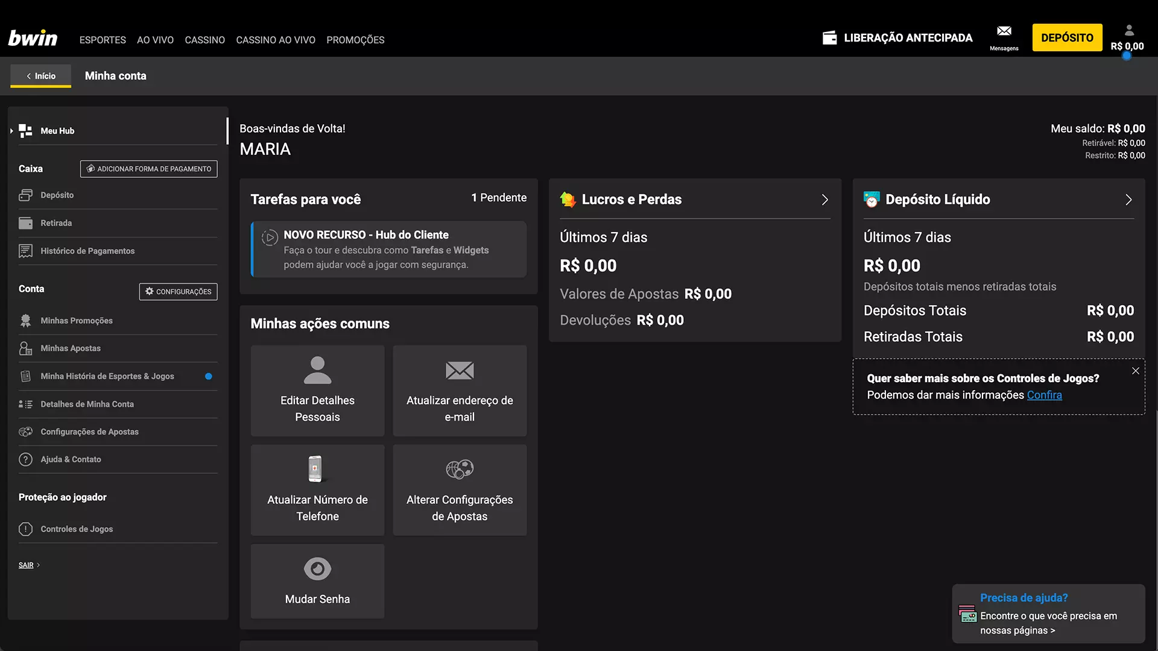Click the envelope icon in Atualizar endereço tile

coord(460,370)
